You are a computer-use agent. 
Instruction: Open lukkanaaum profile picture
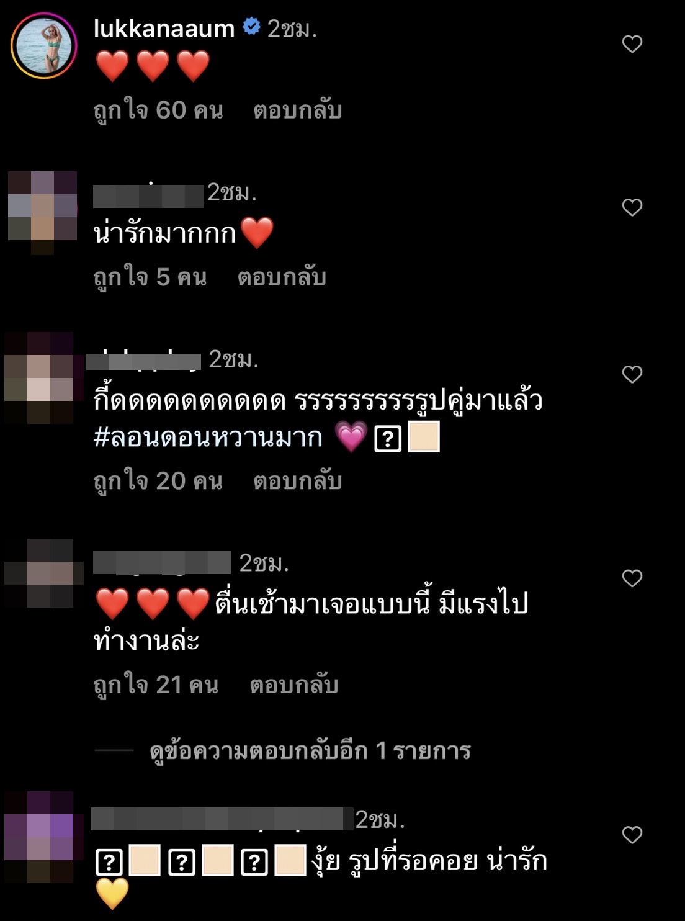43,45
